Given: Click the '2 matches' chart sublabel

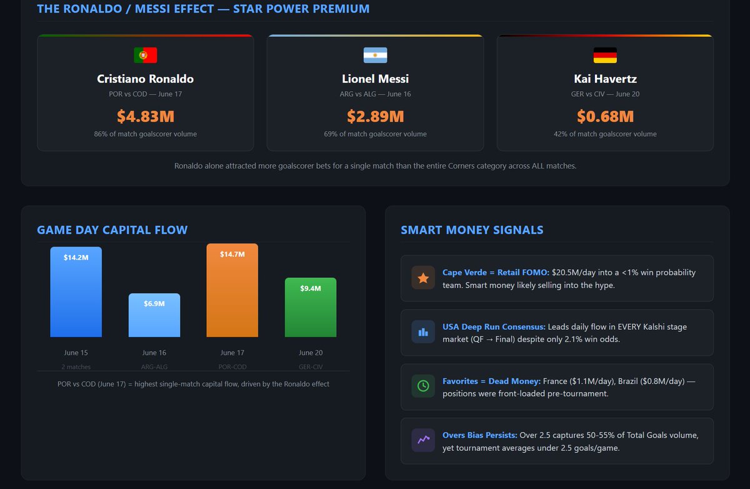Looking at the screenshot, I should pos(76,367).
